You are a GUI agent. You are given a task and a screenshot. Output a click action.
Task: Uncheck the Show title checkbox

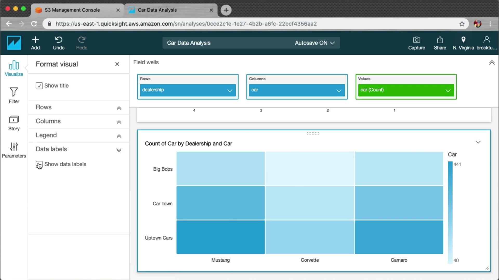click(x=39, y=86)
